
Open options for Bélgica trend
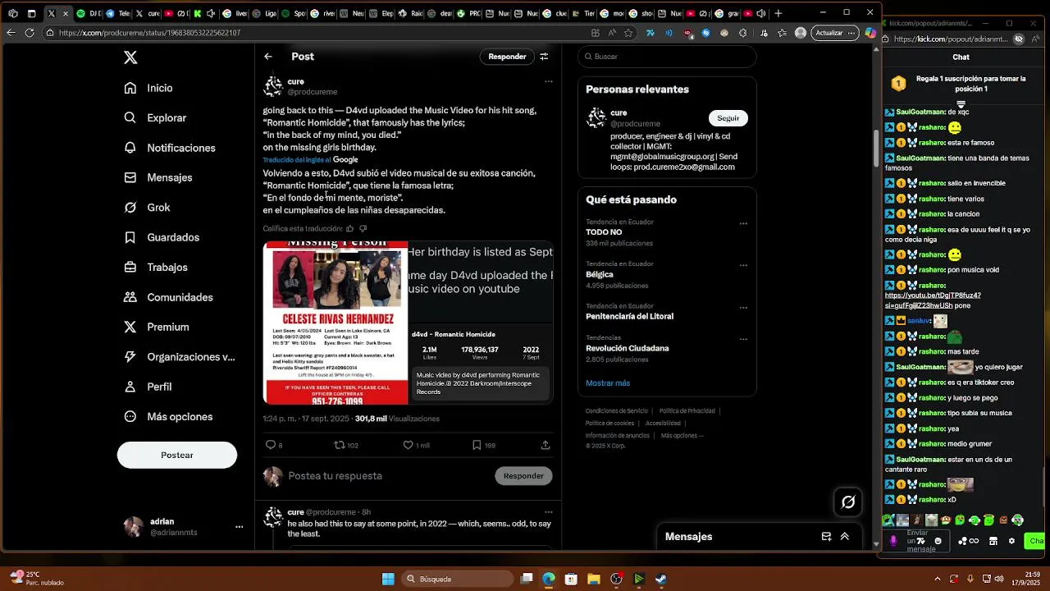[x=743, y=265]
